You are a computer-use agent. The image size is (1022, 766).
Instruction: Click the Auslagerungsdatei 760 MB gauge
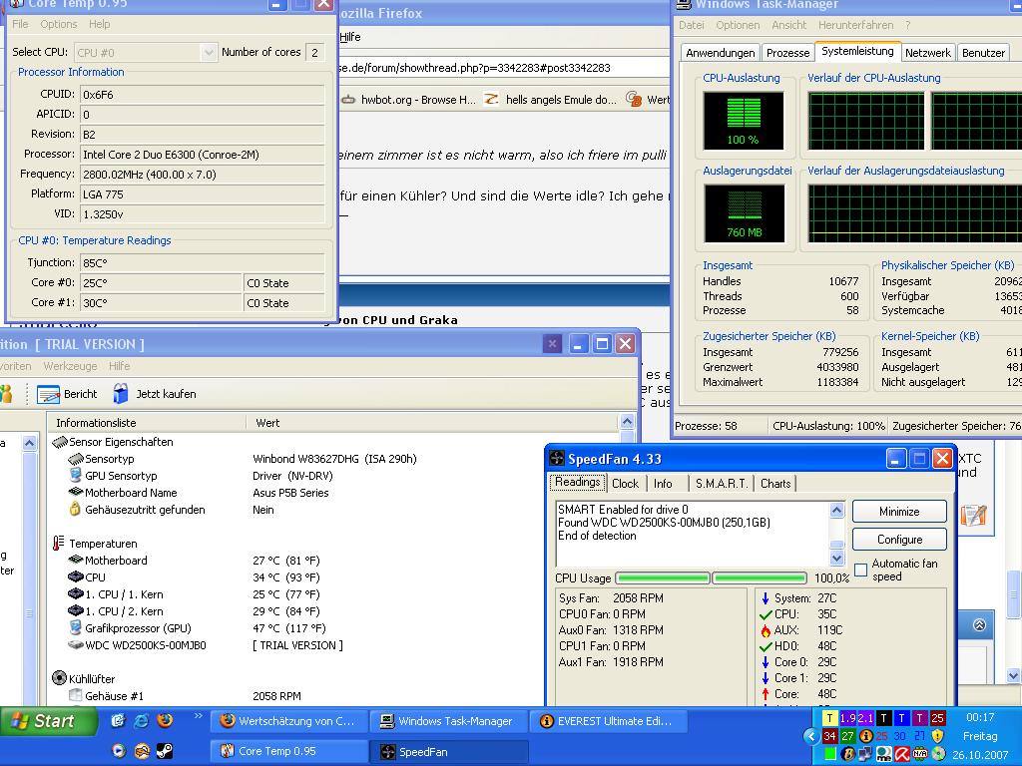point(744,213)
